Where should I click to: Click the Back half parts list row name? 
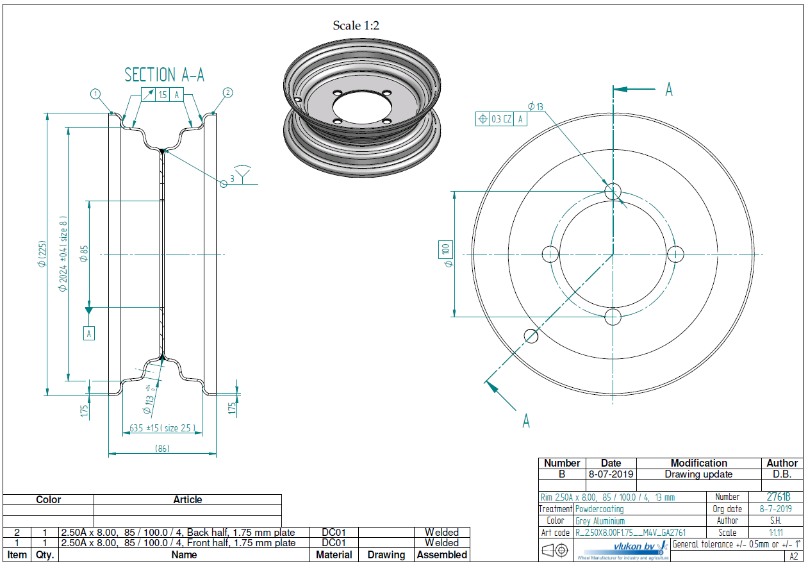point(177,532)
